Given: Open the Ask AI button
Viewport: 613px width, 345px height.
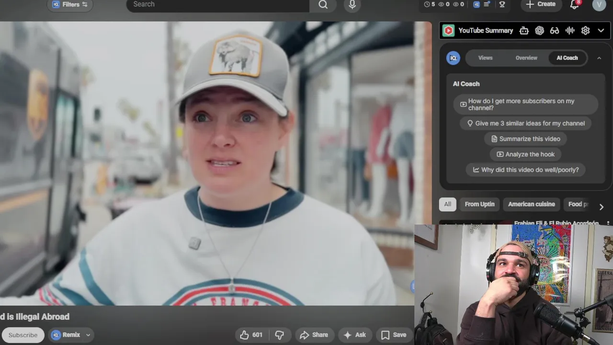Looking at the screenshot, I should (355, 335).
